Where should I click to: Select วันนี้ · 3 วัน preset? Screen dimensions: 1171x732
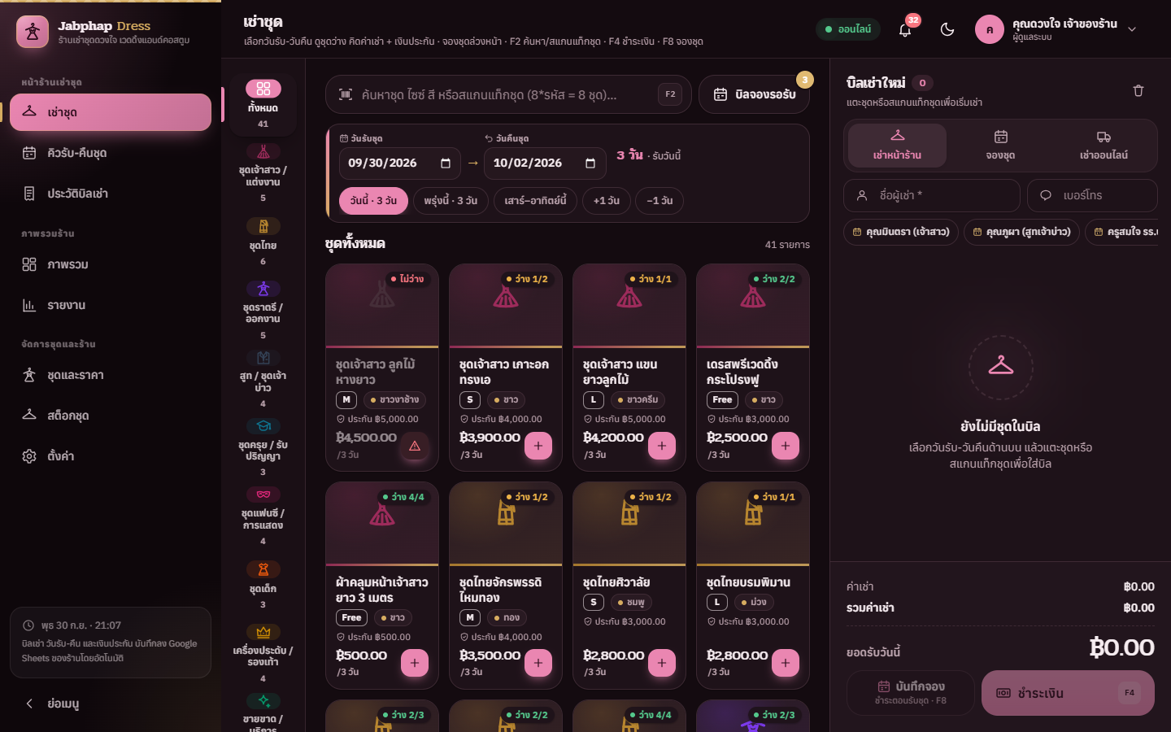tap(373, 201)
